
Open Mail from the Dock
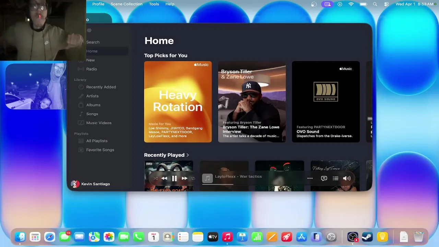79,237
